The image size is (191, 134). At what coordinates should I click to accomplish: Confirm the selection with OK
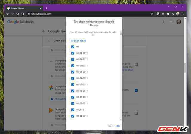point(118,126)
